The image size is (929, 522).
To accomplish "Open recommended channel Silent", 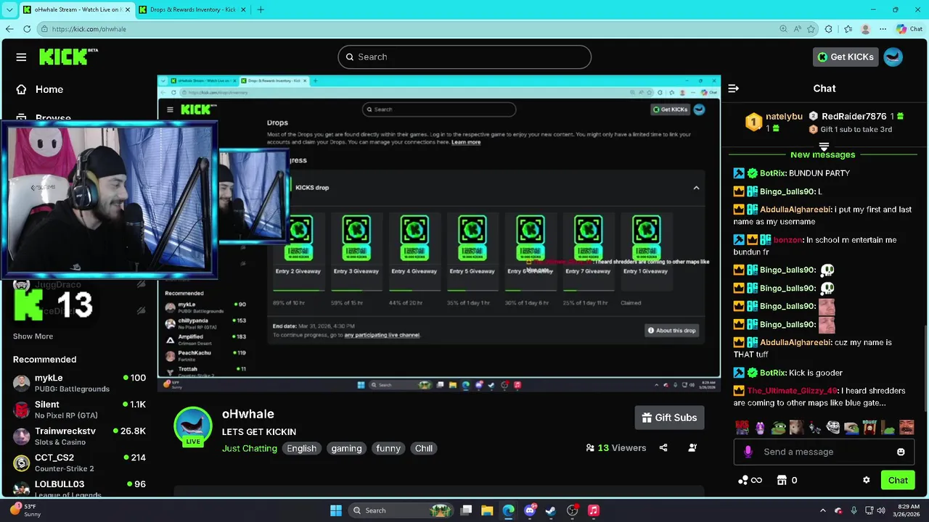I will [79, 410].
